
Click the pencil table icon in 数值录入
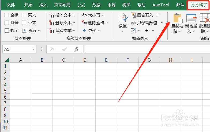[133, 30]
